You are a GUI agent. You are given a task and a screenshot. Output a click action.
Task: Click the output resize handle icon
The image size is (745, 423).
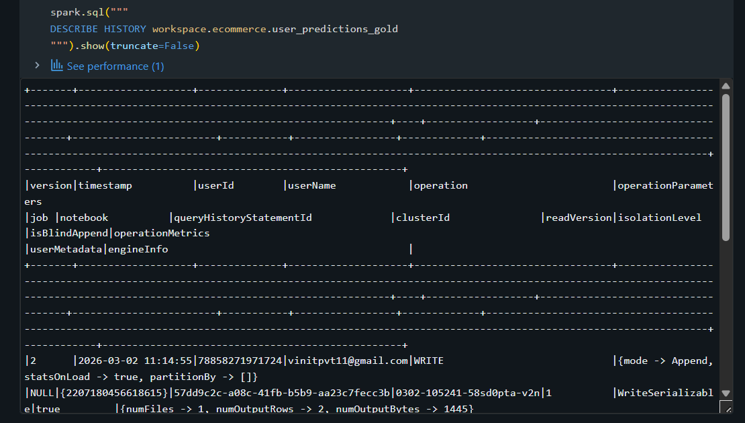point(726,407)
